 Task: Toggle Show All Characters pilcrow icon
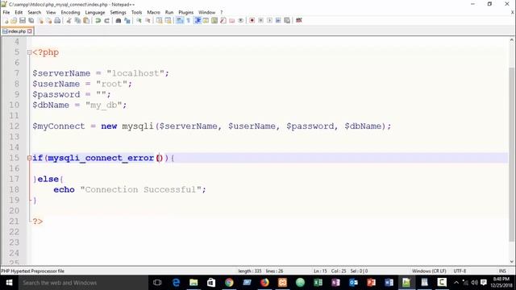pos(189,21)
